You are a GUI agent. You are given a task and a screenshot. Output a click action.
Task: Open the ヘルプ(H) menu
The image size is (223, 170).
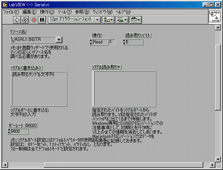coord(123,12)
